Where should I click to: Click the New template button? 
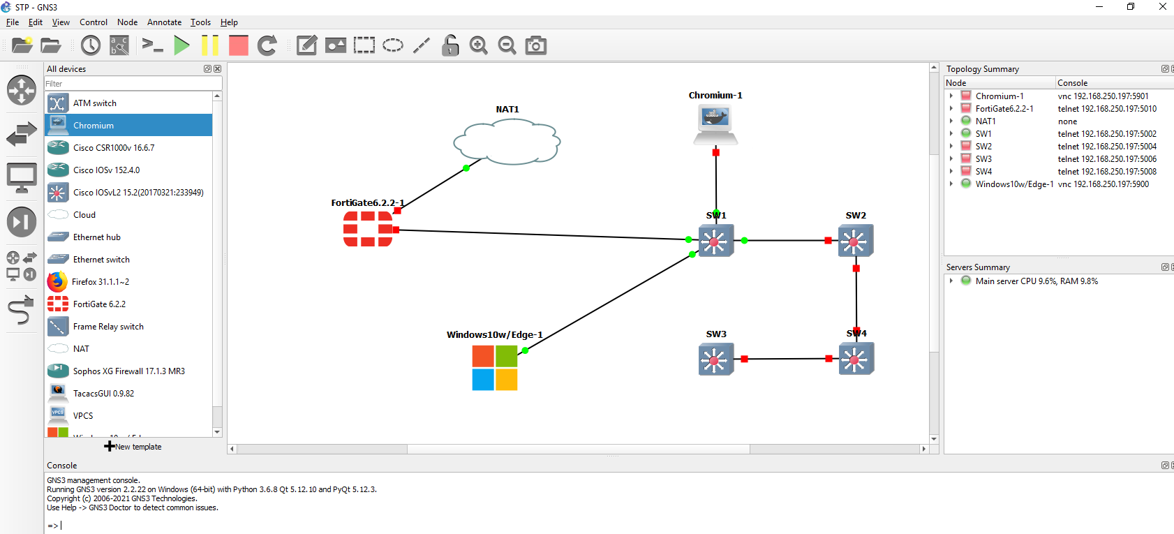[x=133, y=447]
